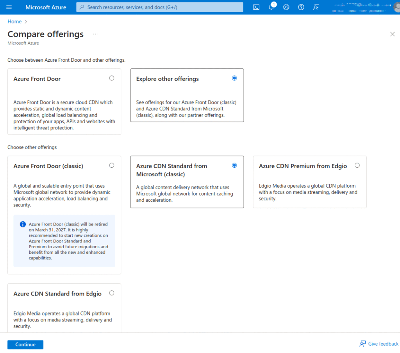The width and height of the screenshot is (400, 353).
Task: Click the Microsoft Azure brand title
Action: click(x=46, y=7)
